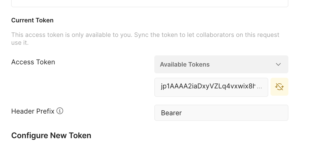The width and height of the screenshot is (313, 146).
Task: Click the word Bearer in the field
Action: (171, 113)
